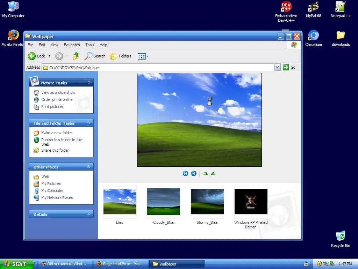Collapse the Other Places panel
The width and height of the screenshot is (358, 269).
[89, 167]
